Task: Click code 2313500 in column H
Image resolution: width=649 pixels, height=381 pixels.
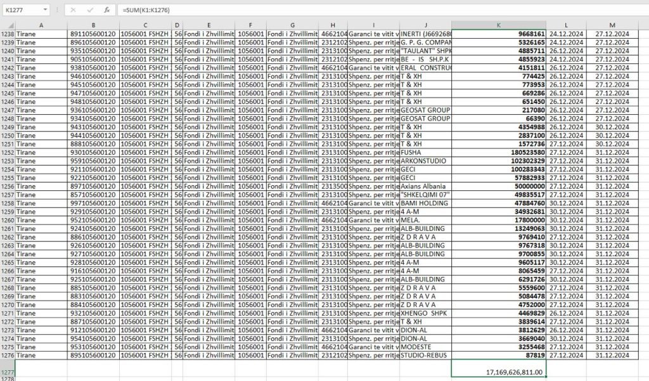Action: coord(333,186)
